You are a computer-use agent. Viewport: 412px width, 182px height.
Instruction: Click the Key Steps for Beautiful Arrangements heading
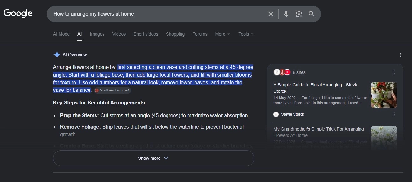click(99, 103)
